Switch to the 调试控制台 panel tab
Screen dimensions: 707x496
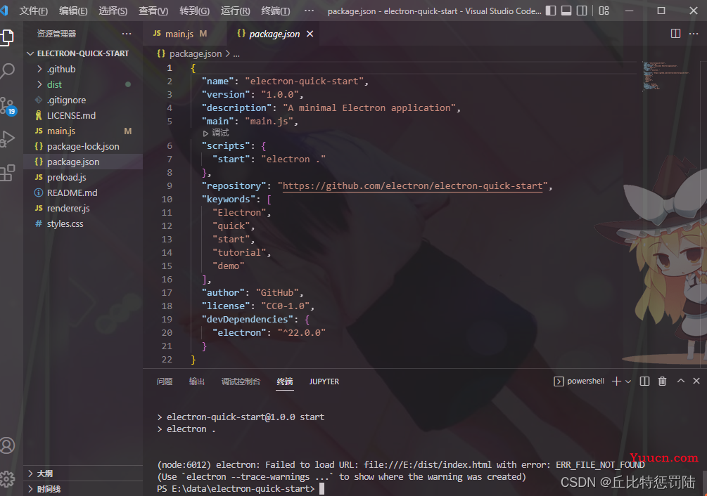[x=241, y=381]
